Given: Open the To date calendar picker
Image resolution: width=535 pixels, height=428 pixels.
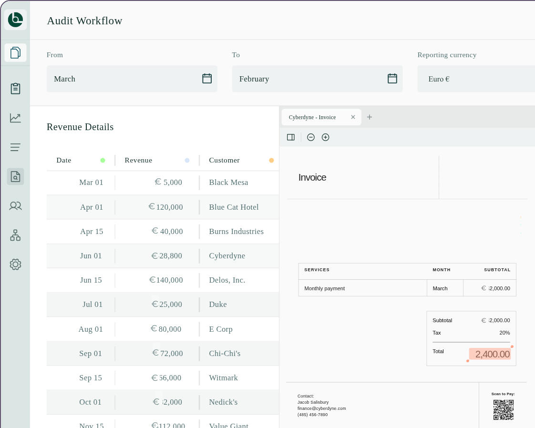Looking at the screenshot, I should [x=392, y=79].
